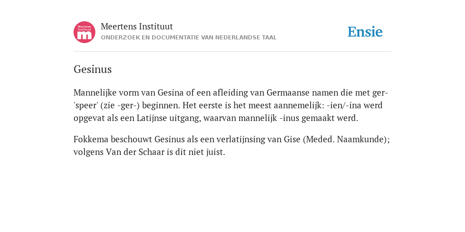Click the word 'speer' in quotes
465x232 pixels.
[86, 105]
